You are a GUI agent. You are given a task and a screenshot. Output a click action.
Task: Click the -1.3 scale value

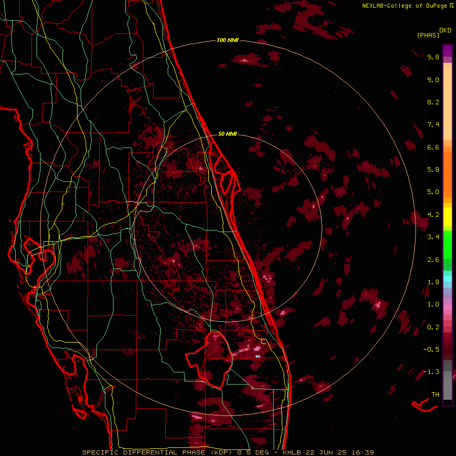pos(431,372)
